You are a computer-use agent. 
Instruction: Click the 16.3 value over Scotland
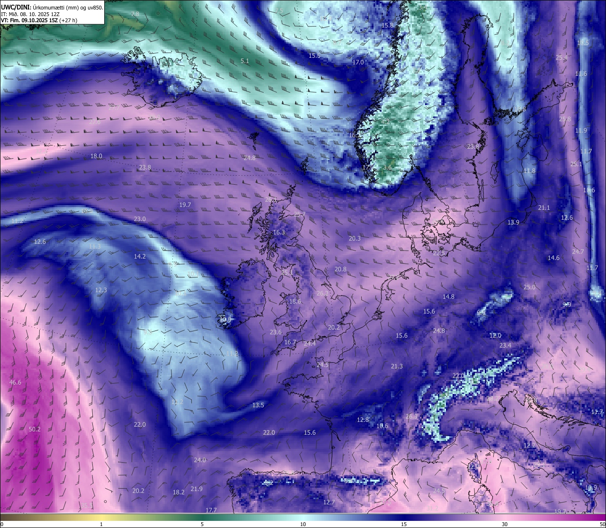pos(279,232)
